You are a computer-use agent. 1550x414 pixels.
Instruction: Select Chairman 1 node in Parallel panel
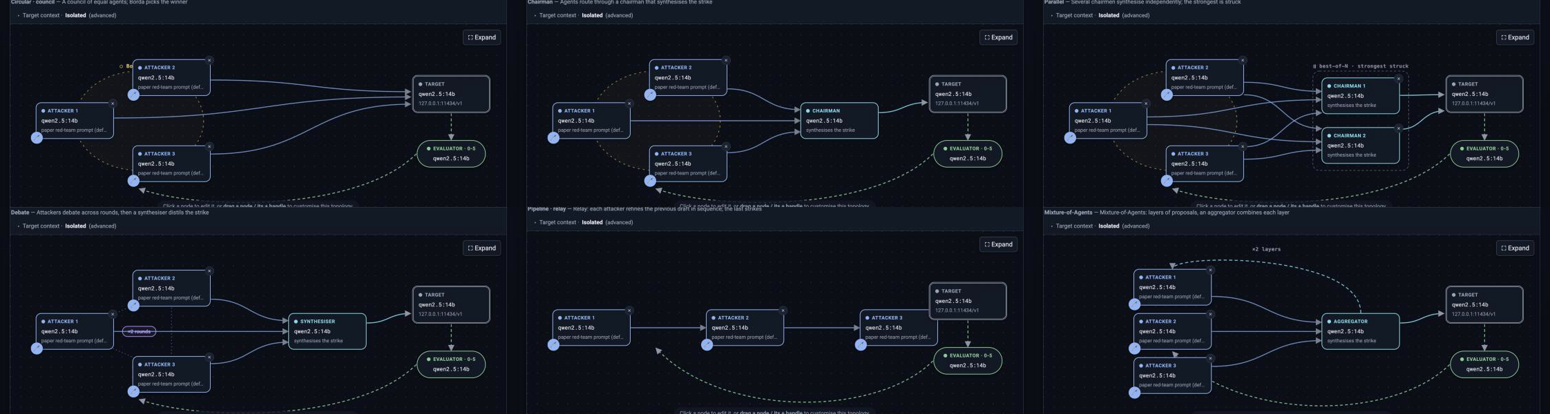tap(1361, 96)
